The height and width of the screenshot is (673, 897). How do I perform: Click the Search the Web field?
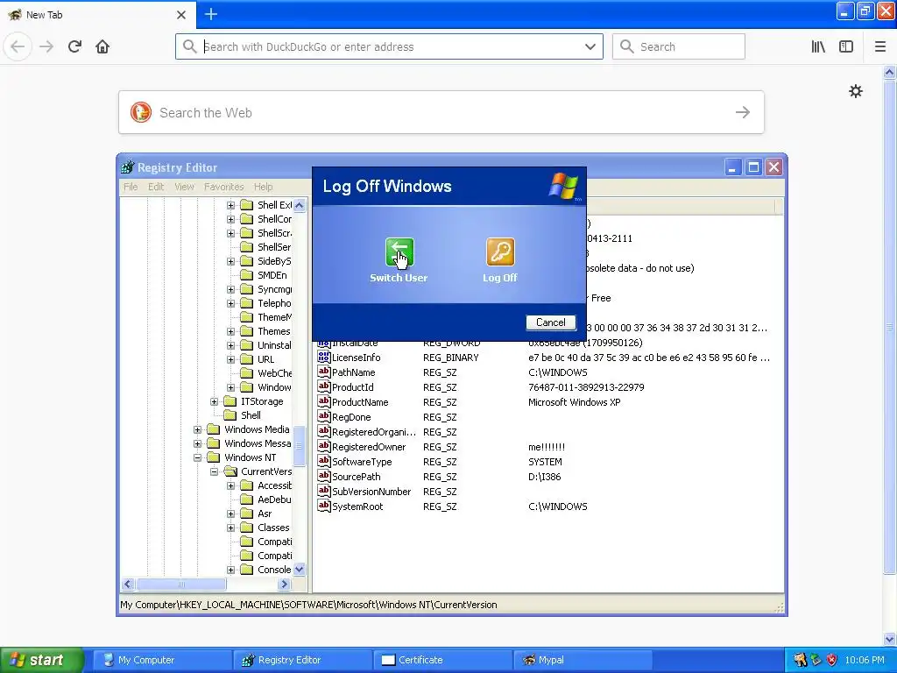[441, 112]
